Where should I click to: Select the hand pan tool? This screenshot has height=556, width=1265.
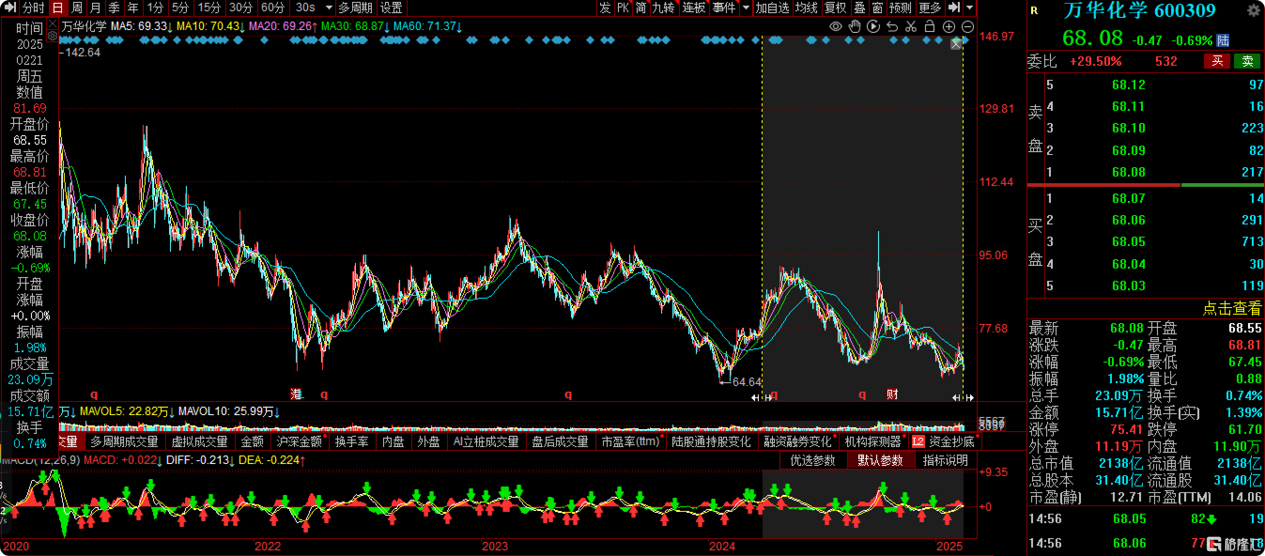[x=855, y=26]
